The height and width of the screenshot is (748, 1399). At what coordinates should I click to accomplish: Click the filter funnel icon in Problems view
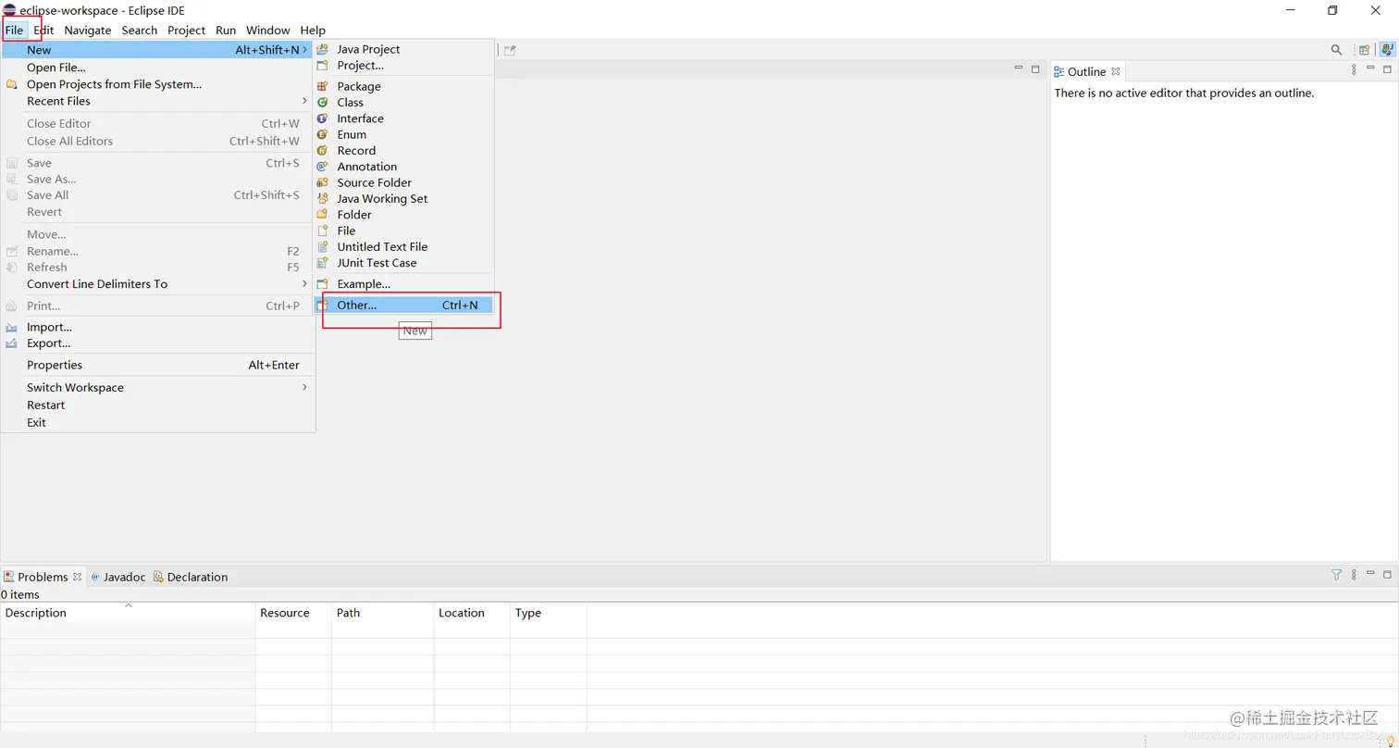click(x=1336, y=575)
